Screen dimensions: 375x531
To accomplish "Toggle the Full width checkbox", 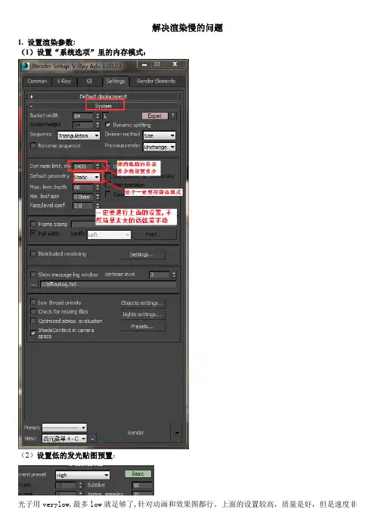I will click(x=33, y=233).
